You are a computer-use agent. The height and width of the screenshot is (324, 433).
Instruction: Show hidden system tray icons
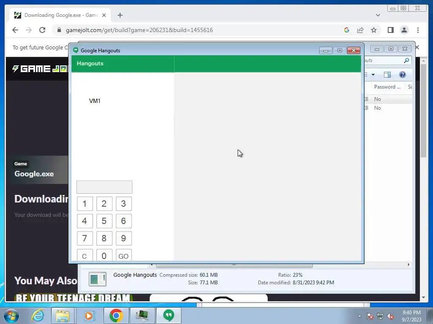pos(359,316)
